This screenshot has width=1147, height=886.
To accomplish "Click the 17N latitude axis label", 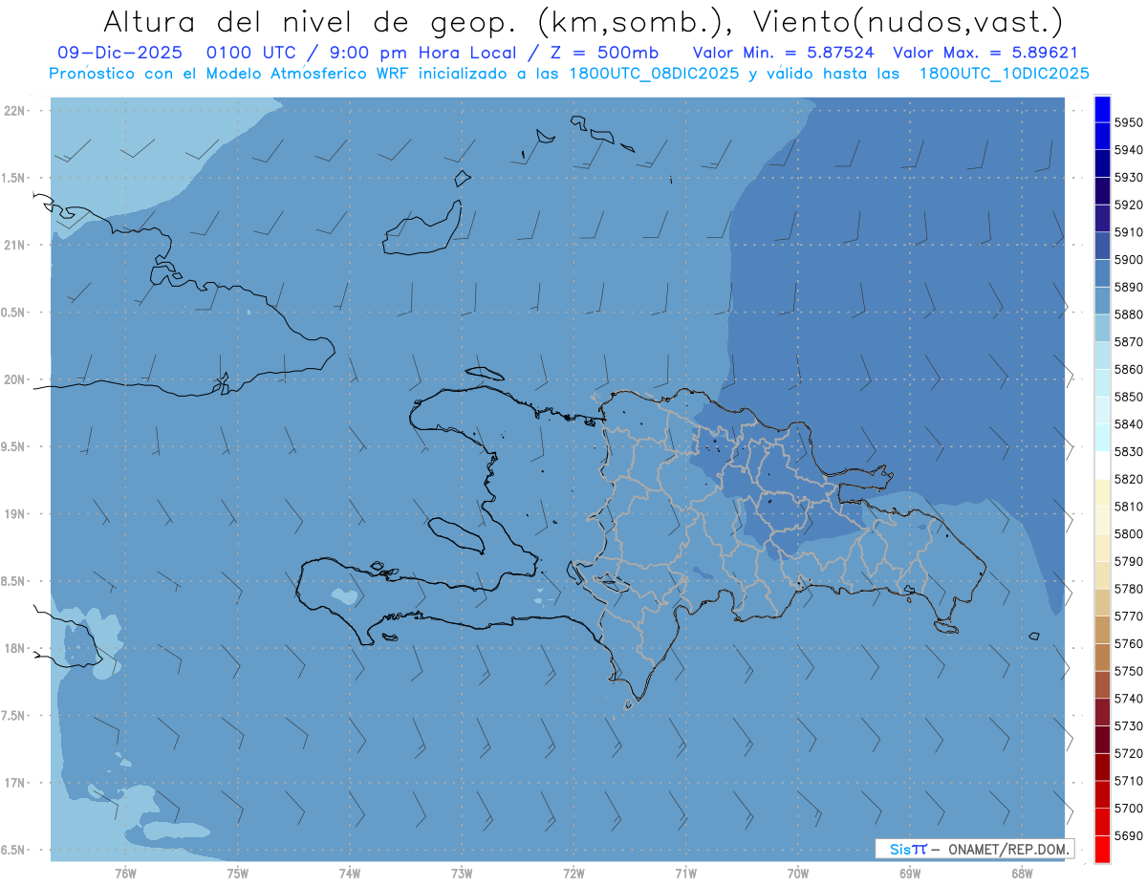I will click(x=15, y=783).
